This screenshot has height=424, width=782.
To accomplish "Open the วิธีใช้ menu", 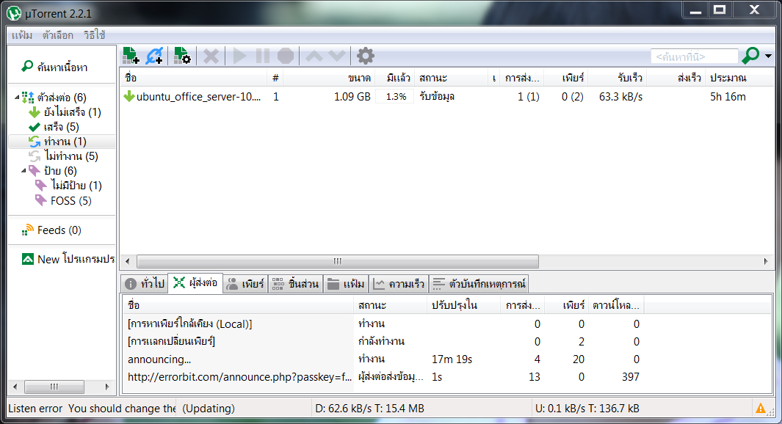I will 94,35.
